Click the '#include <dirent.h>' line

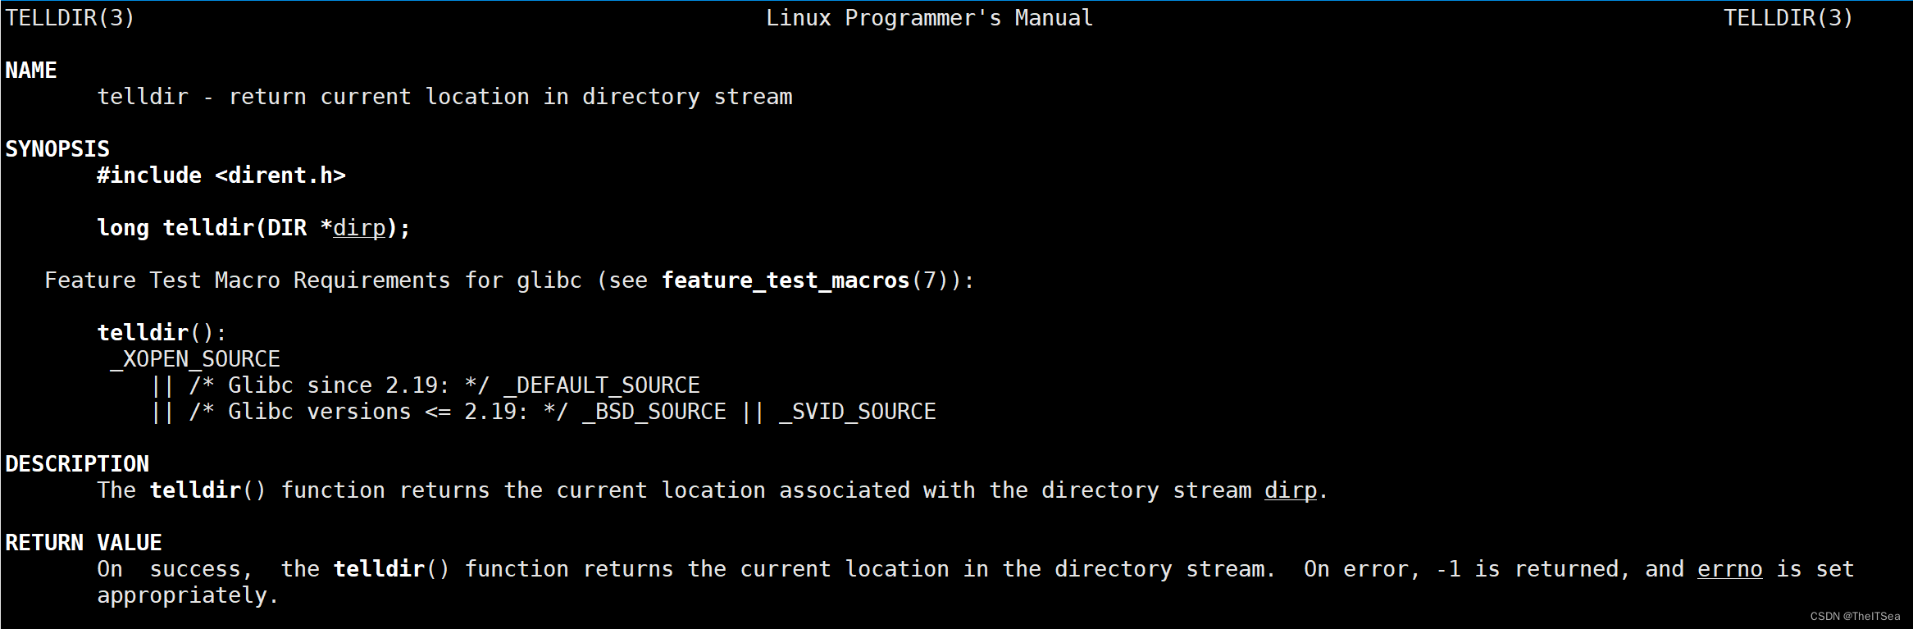221,175
